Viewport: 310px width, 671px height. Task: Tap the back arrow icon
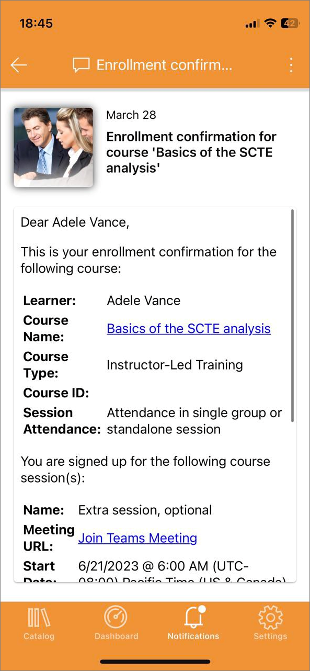pos(19,65)
